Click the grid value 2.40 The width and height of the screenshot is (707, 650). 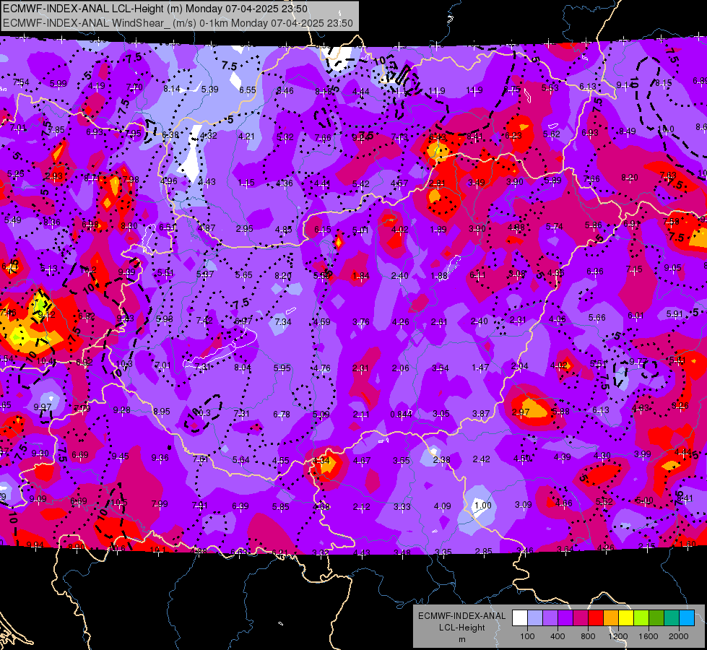click(x=400, y=275)
